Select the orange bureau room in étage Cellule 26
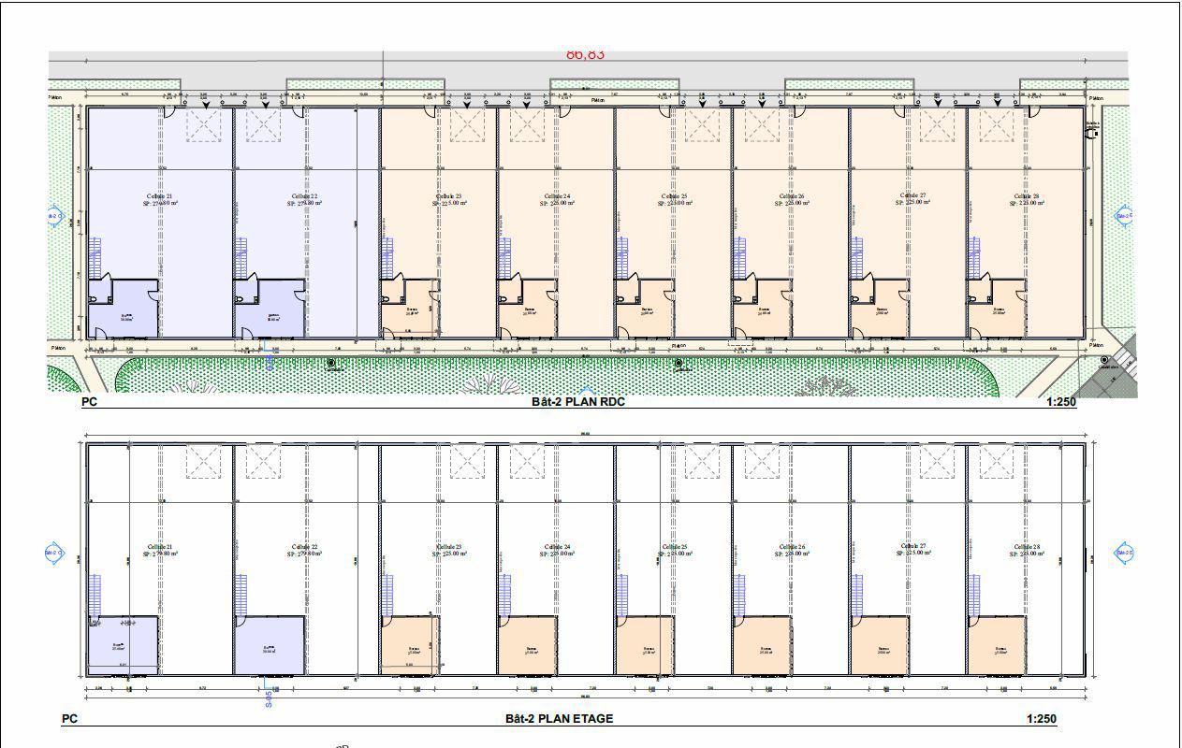1182x748 pixels. point(762,645)
